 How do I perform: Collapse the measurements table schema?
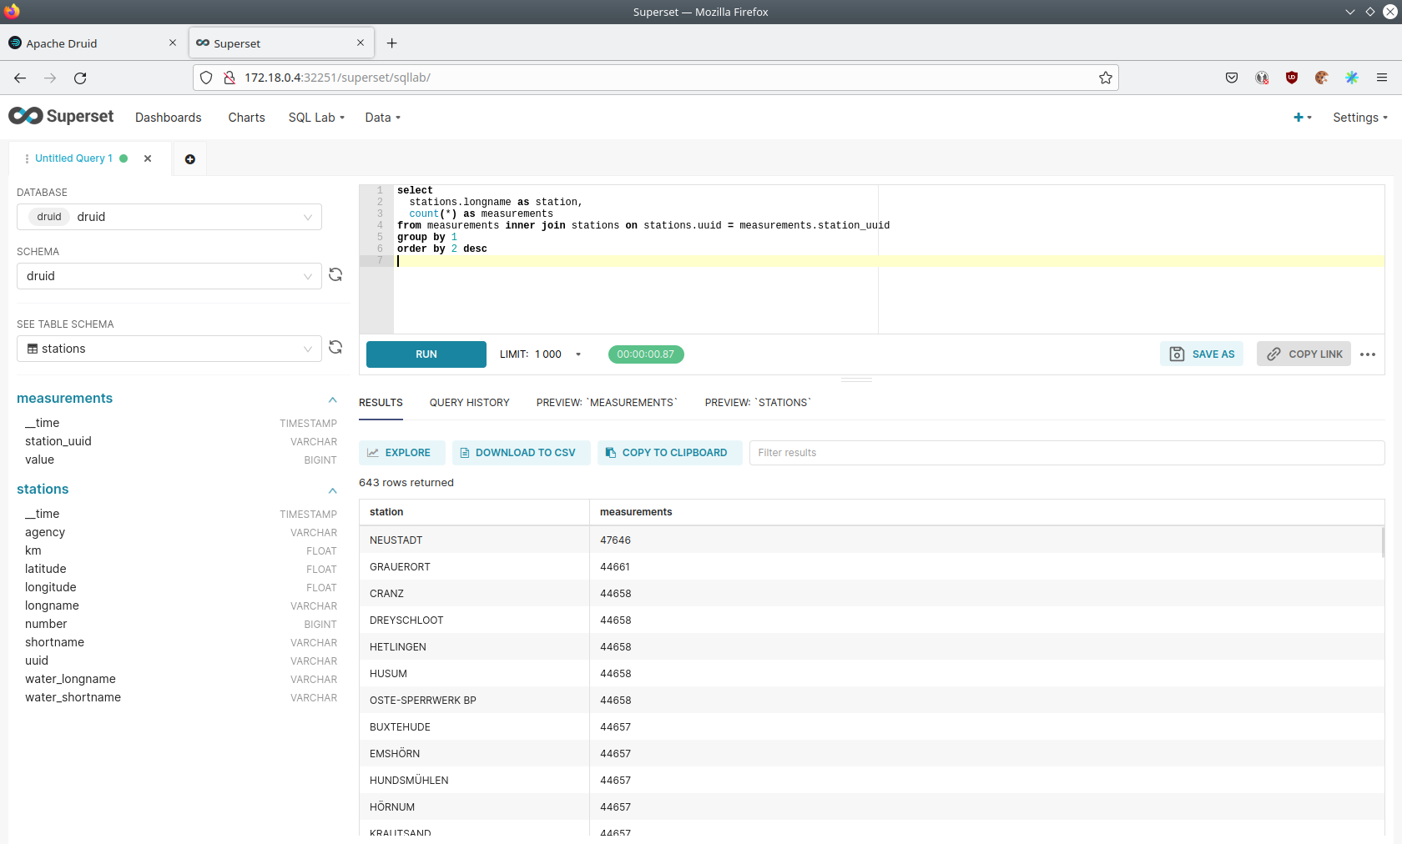(333, 399)
